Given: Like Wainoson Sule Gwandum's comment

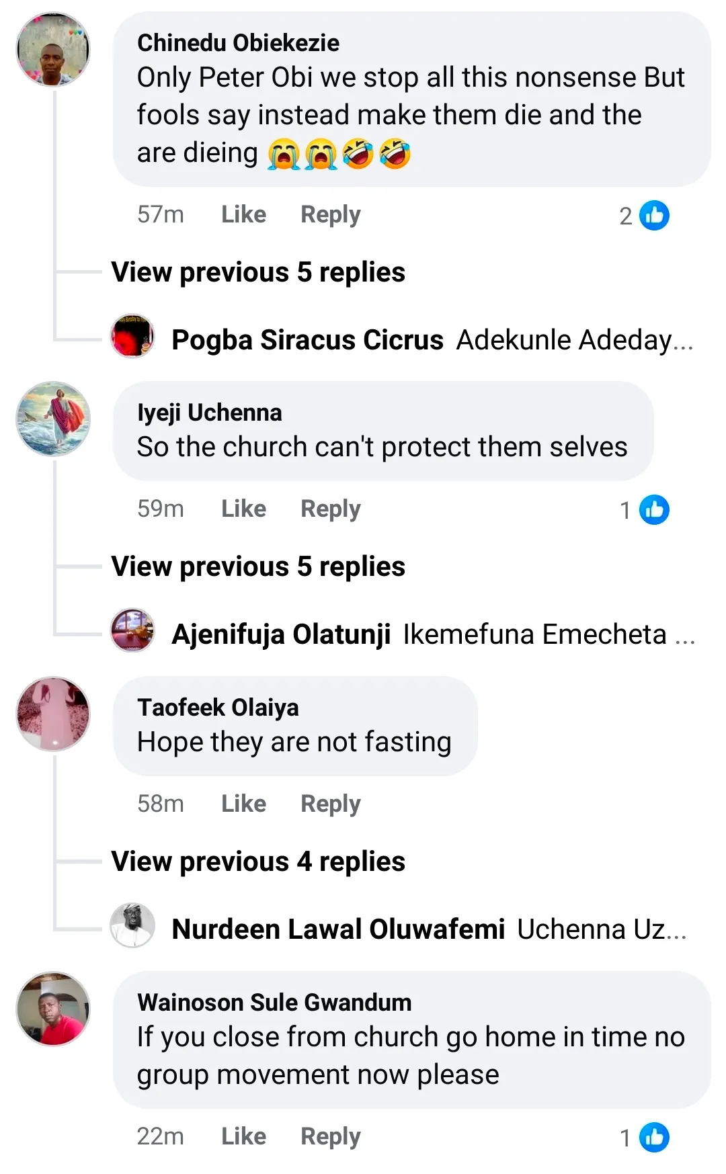Looking at the screenshot, I should [x=243, y=1136].
